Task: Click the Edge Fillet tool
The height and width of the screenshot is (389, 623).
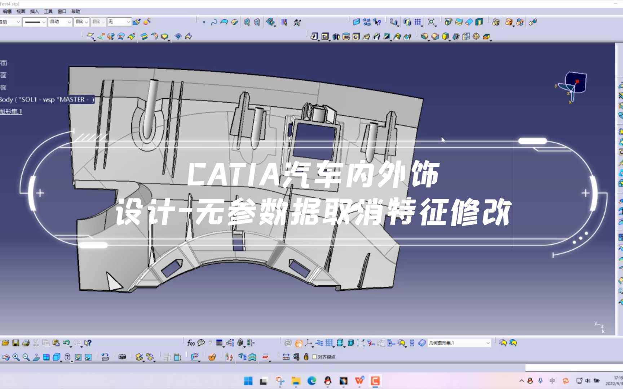Action: point(424,36)
